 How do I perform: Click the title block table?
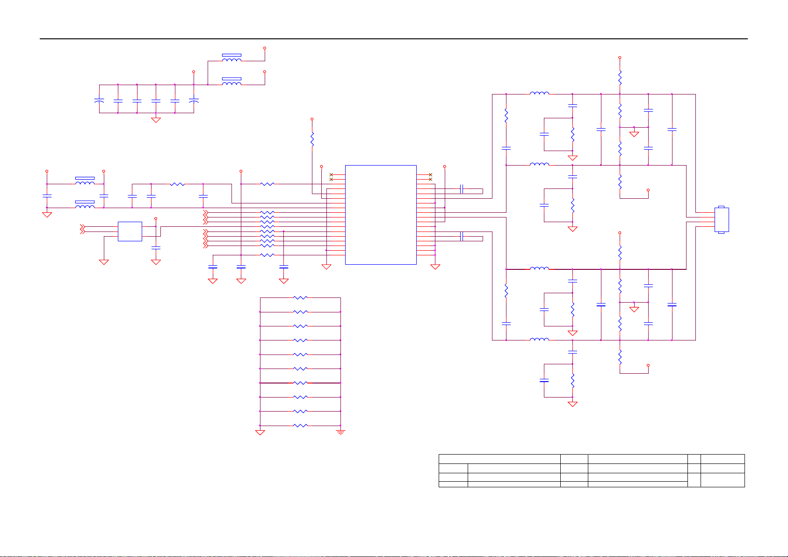click(x=592, y=470)
